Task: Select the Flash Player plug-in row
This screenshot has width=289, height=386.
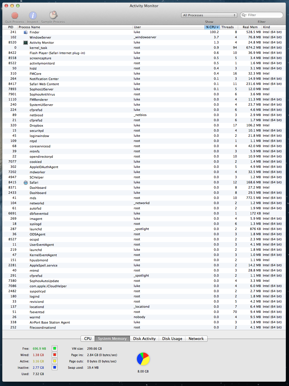Action: (144, 53)
